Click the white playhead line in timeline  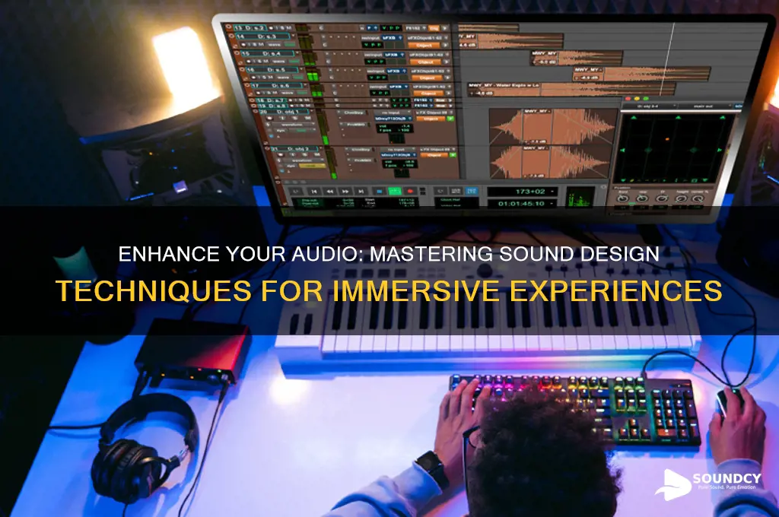pyautogui.click(x=666, y=59)
